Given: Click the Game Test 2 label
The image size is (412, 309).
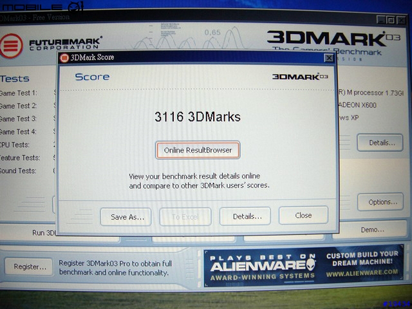Looking at the screenshot, I should [19, 106].
